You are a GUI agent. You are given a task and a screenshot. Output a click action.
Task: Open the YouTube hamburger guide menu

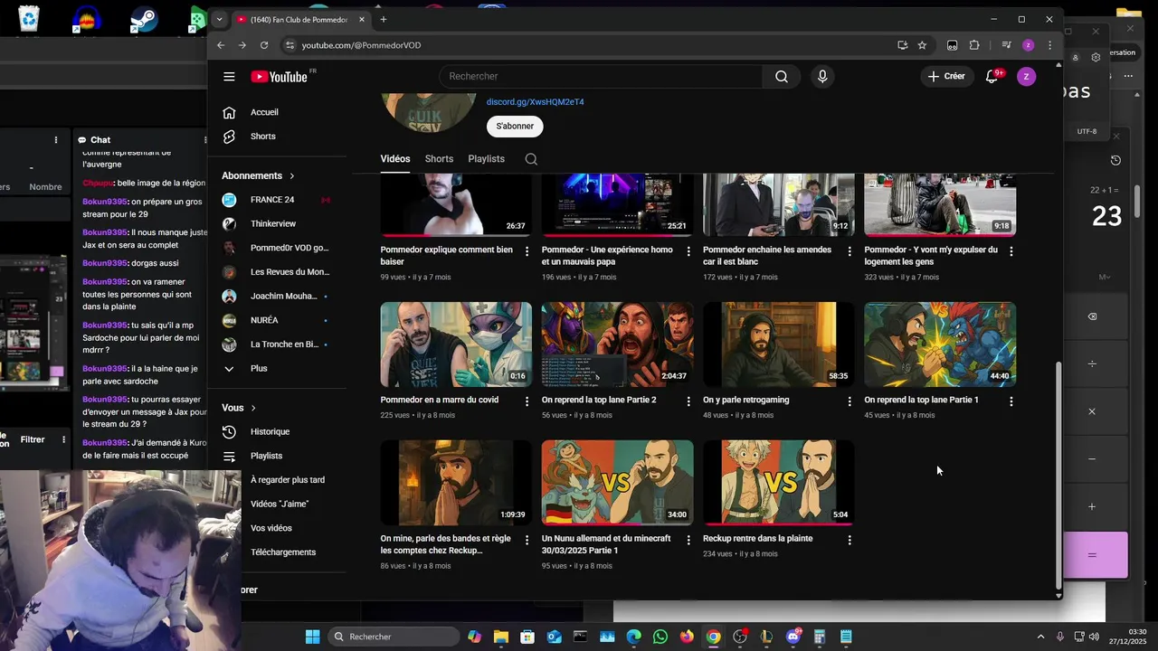(229, 77)
